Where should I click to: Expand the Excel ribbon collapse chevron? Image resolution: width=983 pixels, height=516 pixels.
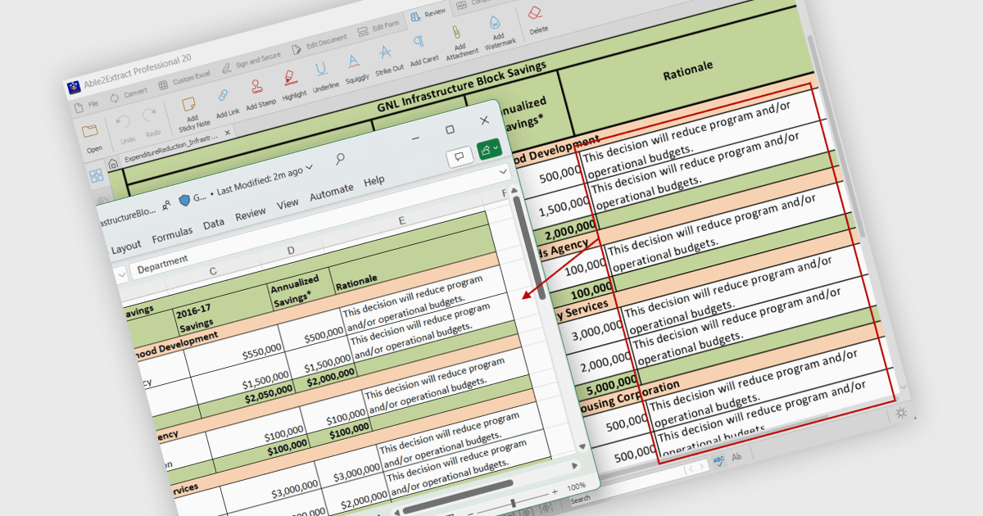(x=503, y=173)
